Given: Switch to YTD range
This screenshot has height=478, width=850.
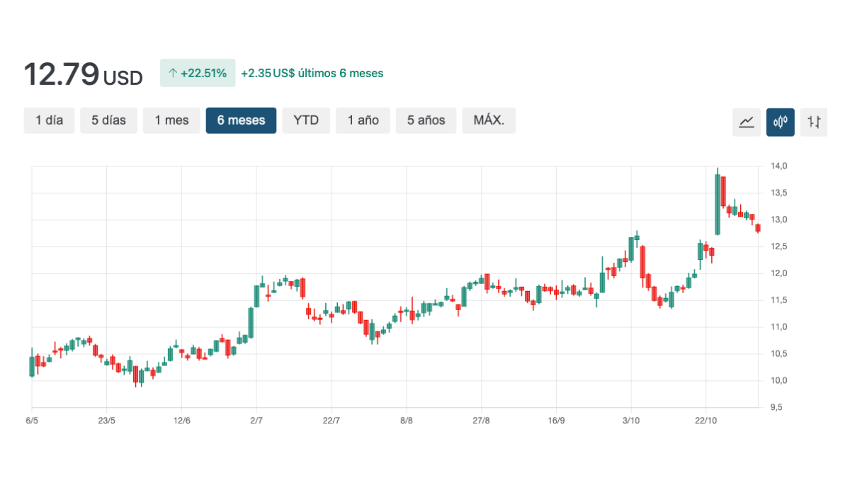Looking at the screenshot, I should point(306,120).
